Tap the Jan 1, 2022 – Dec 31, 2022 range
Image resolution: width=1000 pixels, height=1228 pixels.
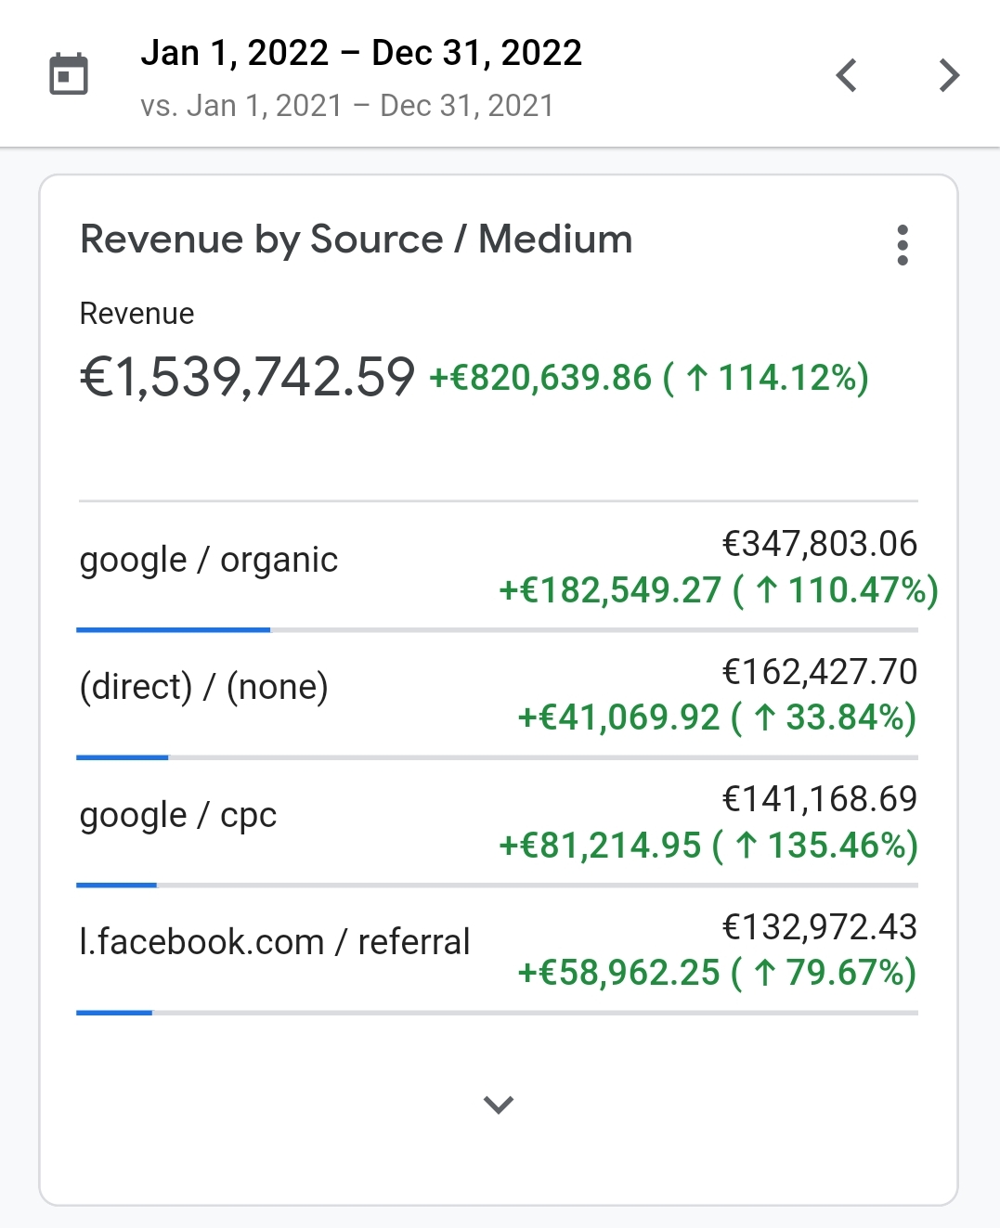tap(361, 53)
